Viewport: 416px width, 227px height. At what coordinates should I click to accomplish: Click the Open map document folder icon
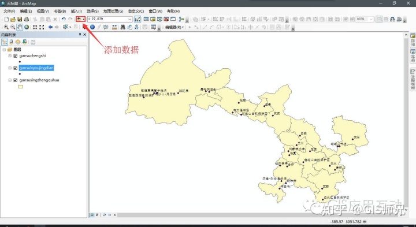tap(13, 19)
